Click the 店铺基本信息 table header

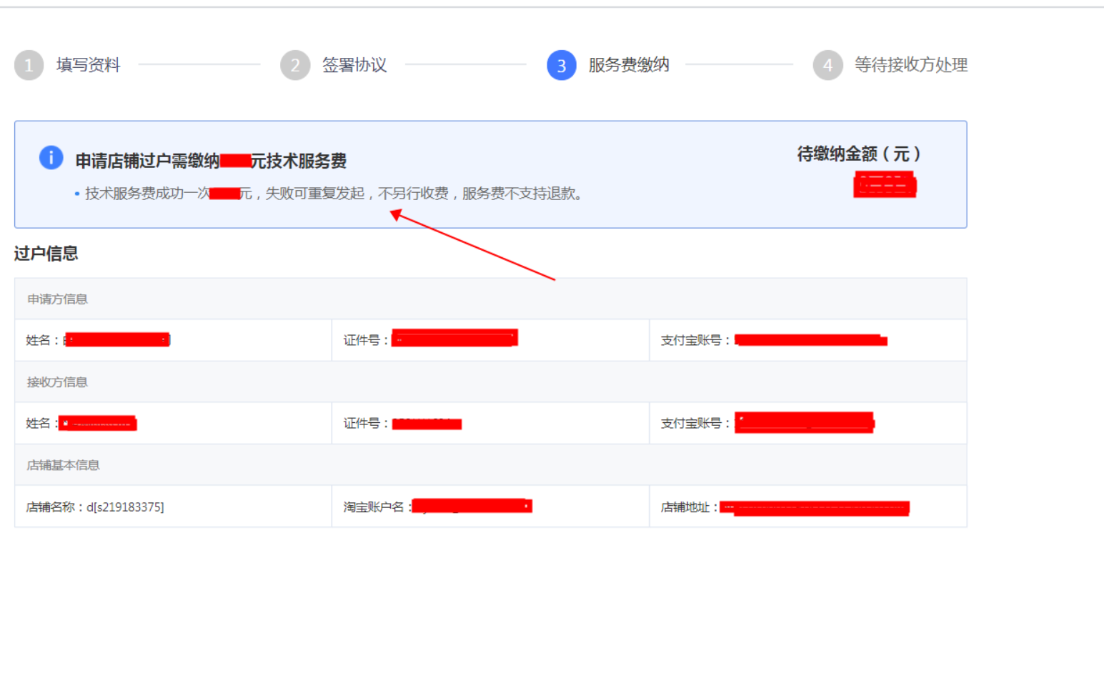490,465
